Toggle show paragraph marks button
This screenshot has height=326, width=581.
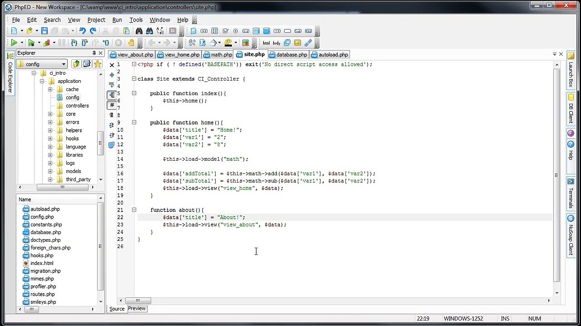point(112,115)
